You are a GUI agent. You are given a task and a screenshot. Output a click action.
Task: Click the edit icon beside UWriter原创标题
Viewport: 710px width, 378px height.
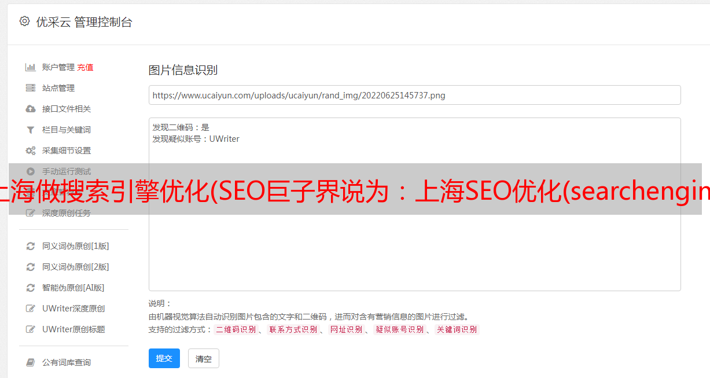[x=31, y=329]
